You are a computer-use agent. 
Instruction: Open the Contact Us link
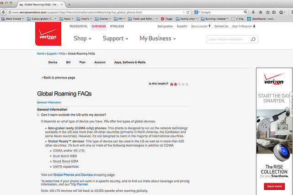click(x=221, y=26)
